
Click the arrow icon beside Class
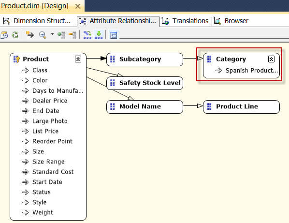tap(26, 70)
